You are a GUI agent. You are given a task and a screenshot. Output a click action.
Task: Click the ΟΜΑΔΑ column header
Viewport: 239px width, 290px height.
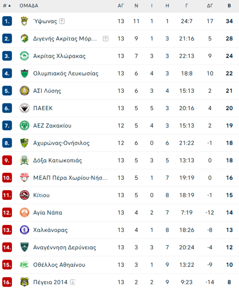[x=29, y=6]
